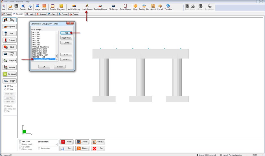Enable the View Loads checkbox
This screenshot has height=156, width=265.
coord(20,141)
